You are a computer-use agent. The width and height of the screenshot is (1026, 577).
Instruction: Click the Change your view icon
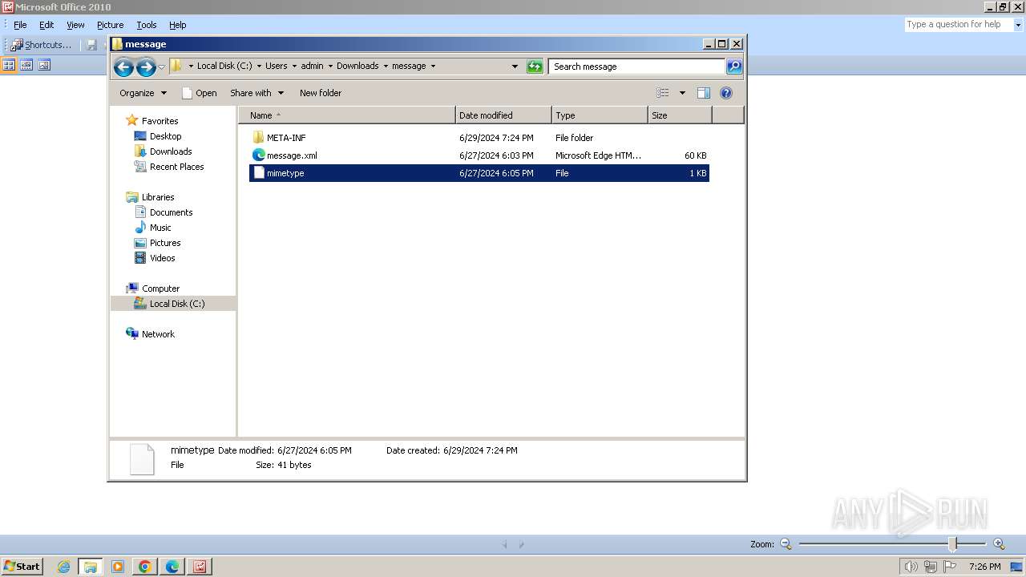point(663,93)
